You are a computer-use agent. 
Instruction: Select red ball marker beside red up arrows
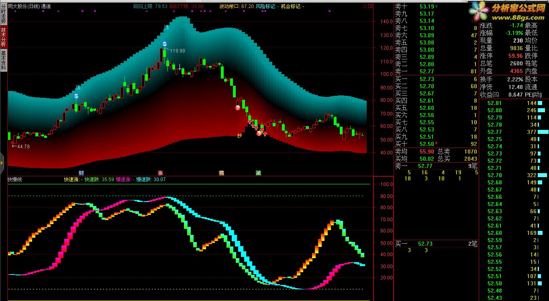click(259, 133)
